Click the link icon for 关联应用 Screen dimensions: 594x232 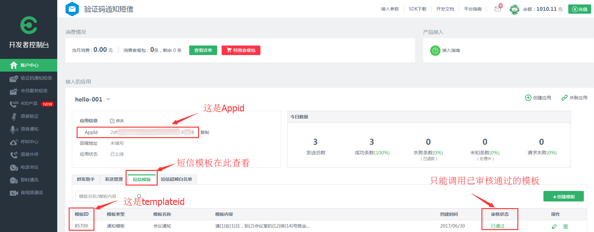564,98
